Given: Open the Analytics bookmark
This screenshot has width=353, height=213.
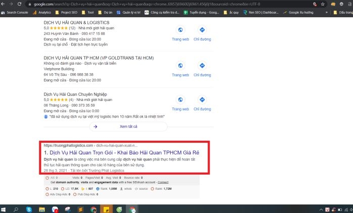Looking at the screenshot, I should 42,13.
